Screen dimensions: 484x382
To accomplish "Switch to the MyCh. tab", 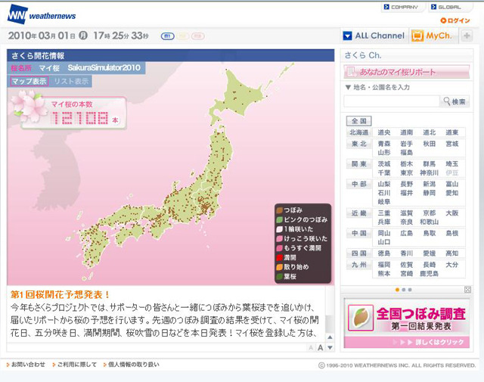I will point(431,36).
